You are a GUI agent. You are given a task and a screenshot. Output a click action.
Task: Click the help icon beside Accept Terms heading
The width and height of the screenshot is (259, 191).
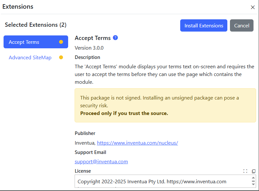[x=115, y=38]
